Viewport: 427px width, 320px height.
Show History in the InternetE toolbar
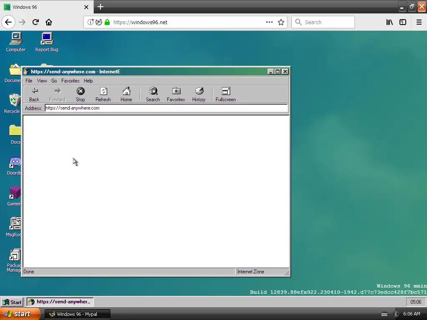coord(199,95)
